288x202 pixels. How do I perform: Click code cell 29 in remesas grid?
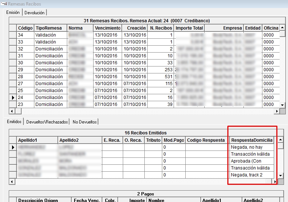pyautogui.click(x=25, y=70)
